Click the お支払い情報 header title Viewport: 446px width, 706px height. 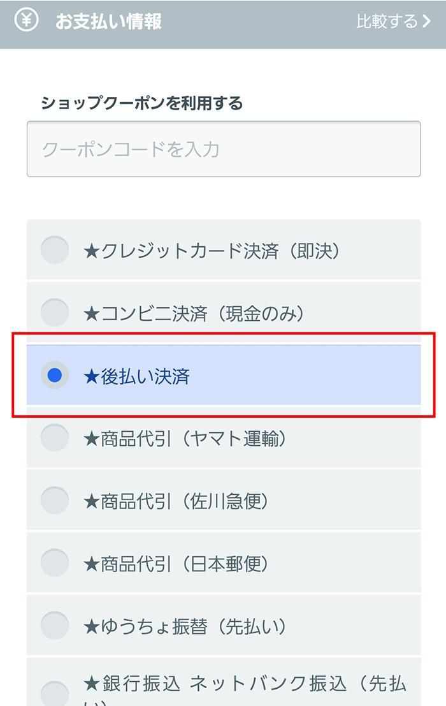click(x=108, y=21)
